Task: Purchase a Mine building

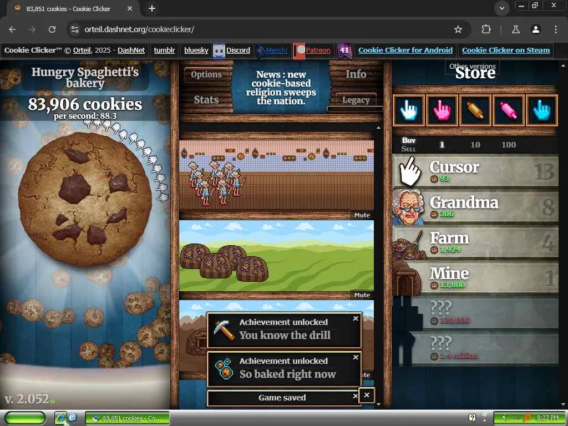Action: [475, 277]
